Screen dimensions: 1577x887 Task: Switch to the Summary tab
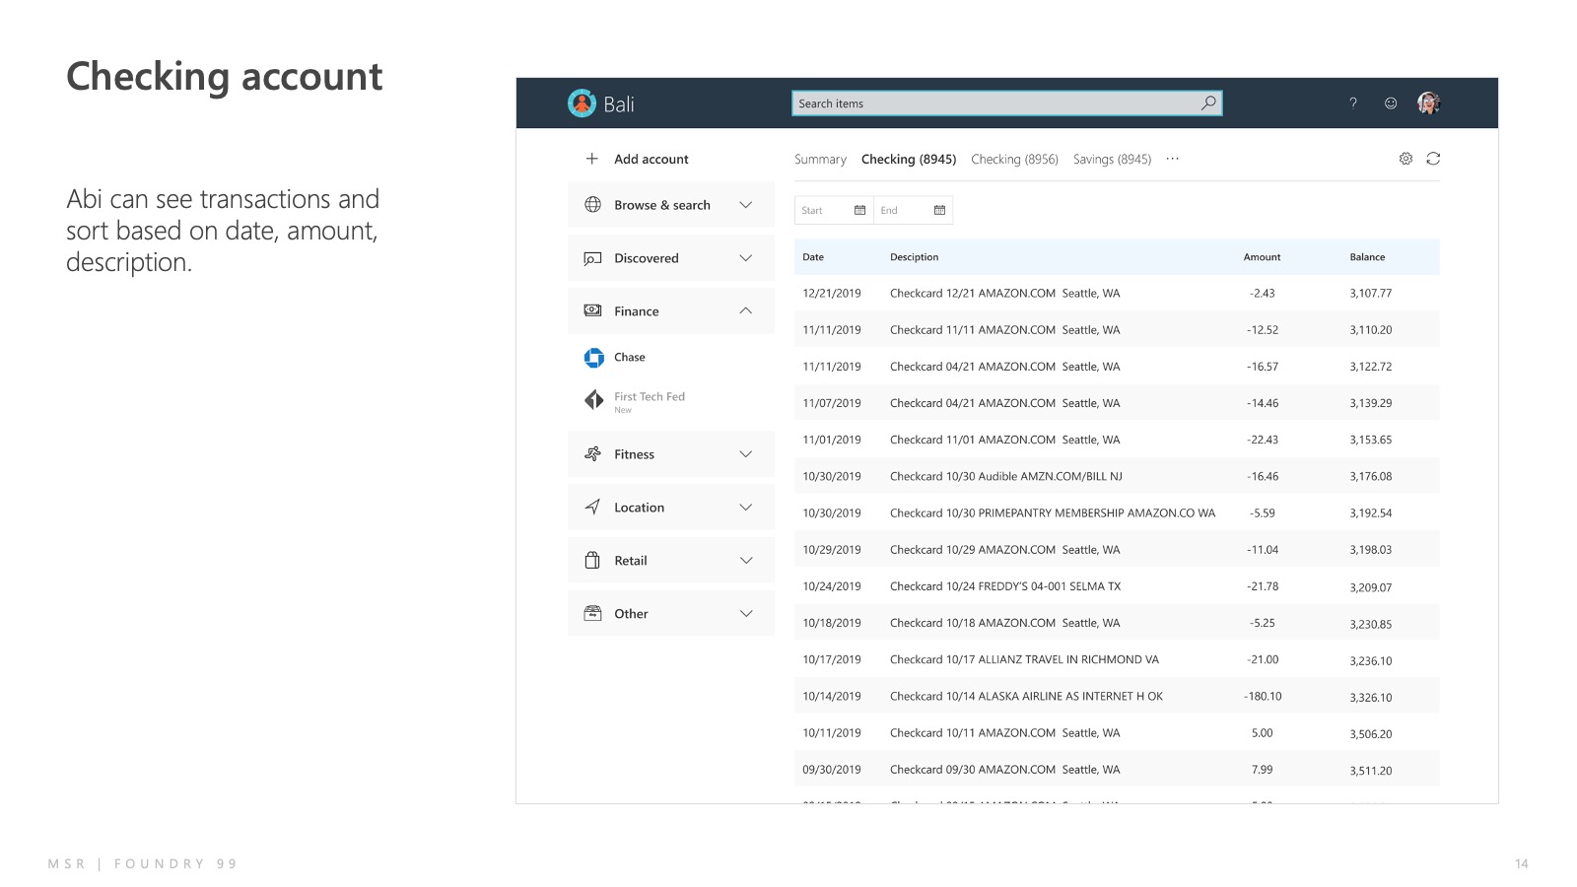click(x=820, y=160)
